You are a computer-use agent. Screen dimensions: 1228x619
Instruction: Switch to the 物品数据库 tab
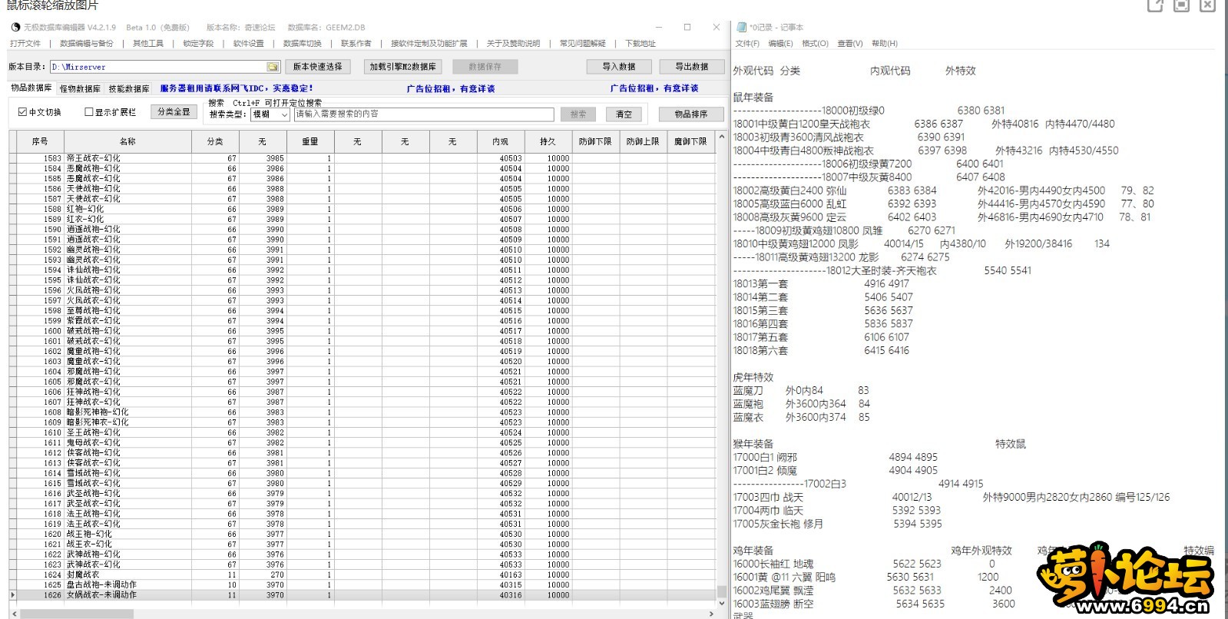click(x=31, y=88)
